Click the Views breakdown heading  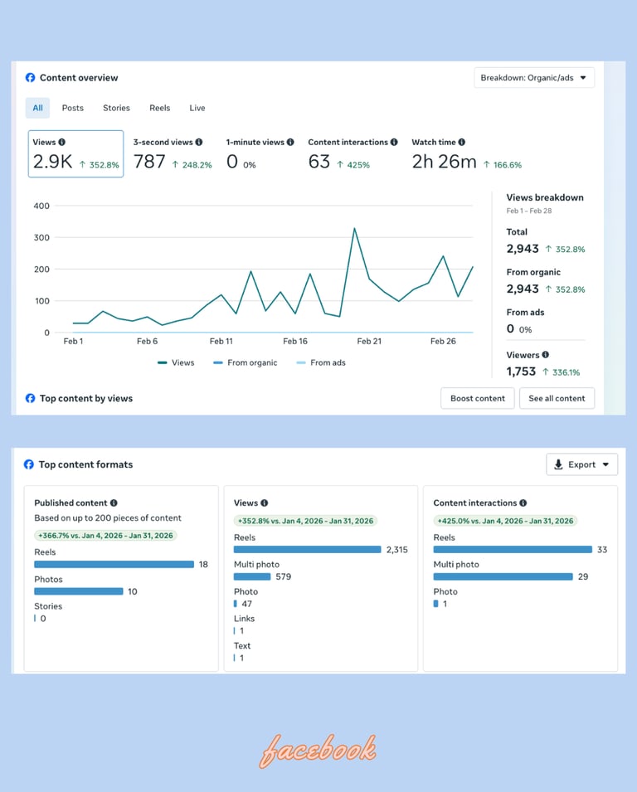545,197
